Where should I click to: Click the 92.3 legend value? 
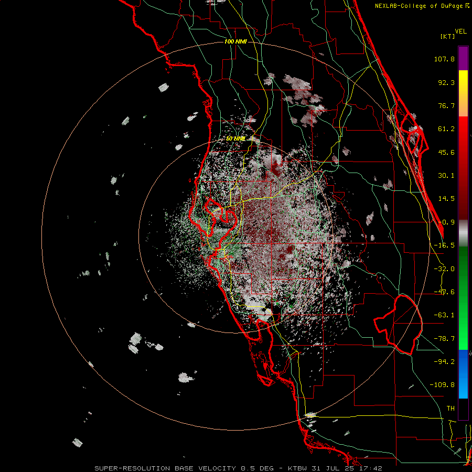pyautogui.click(x=446, y=82)
